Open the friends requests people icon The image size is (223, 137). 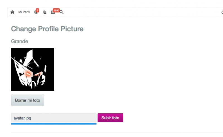coord(45,12)
